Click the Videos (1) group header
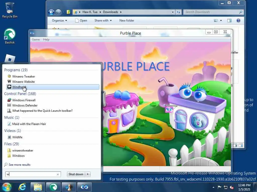Screen dimensions: 257x192 click(x=13, y=130)
